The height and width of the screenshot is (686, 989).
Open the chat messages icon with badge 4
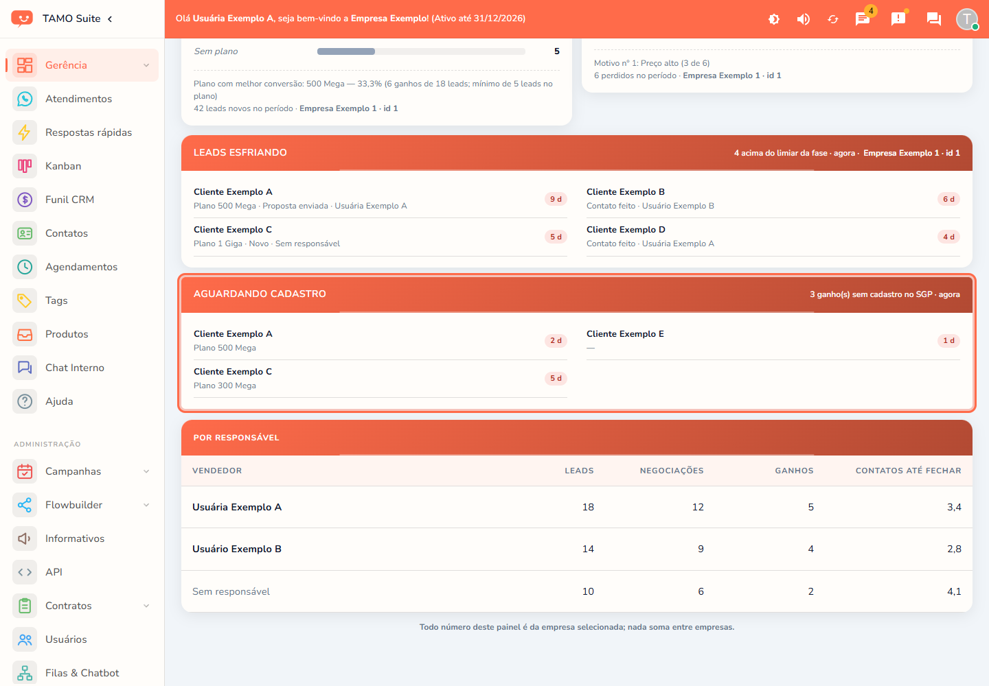click(863, 19)
